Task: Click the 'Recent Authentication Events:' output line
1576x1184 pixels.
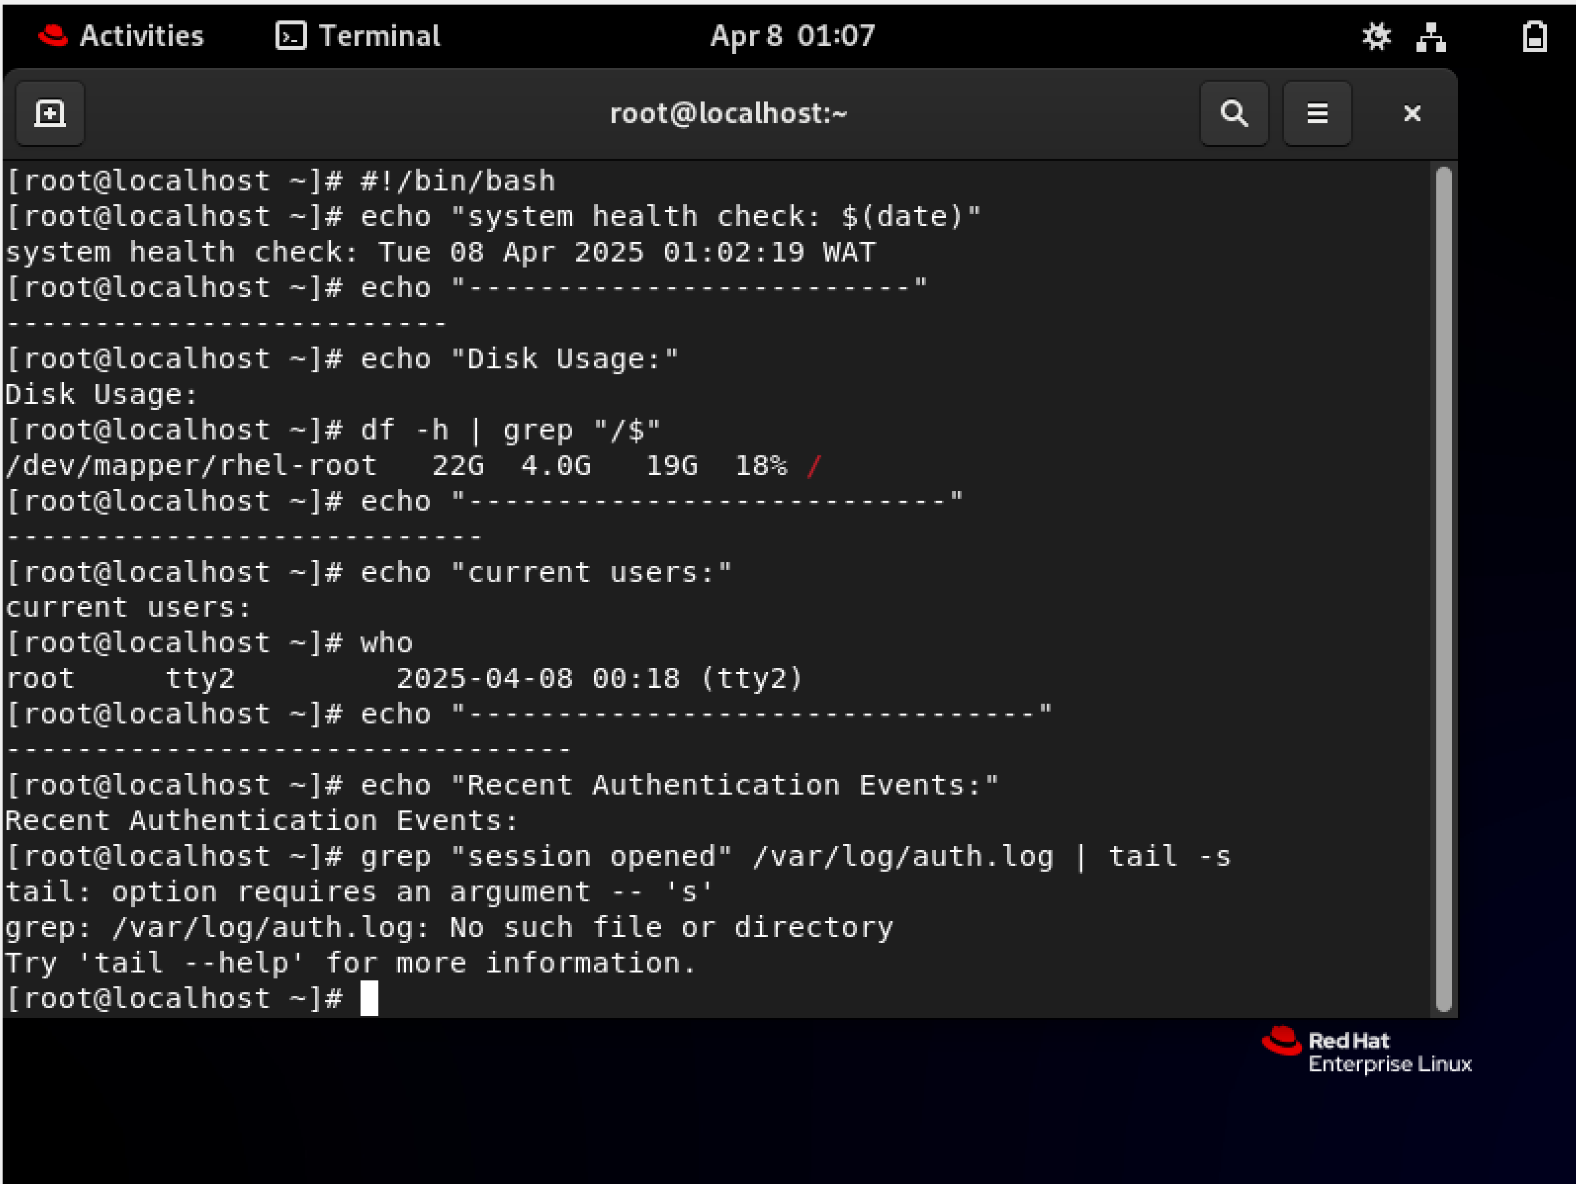Action: tap(262, 822)
